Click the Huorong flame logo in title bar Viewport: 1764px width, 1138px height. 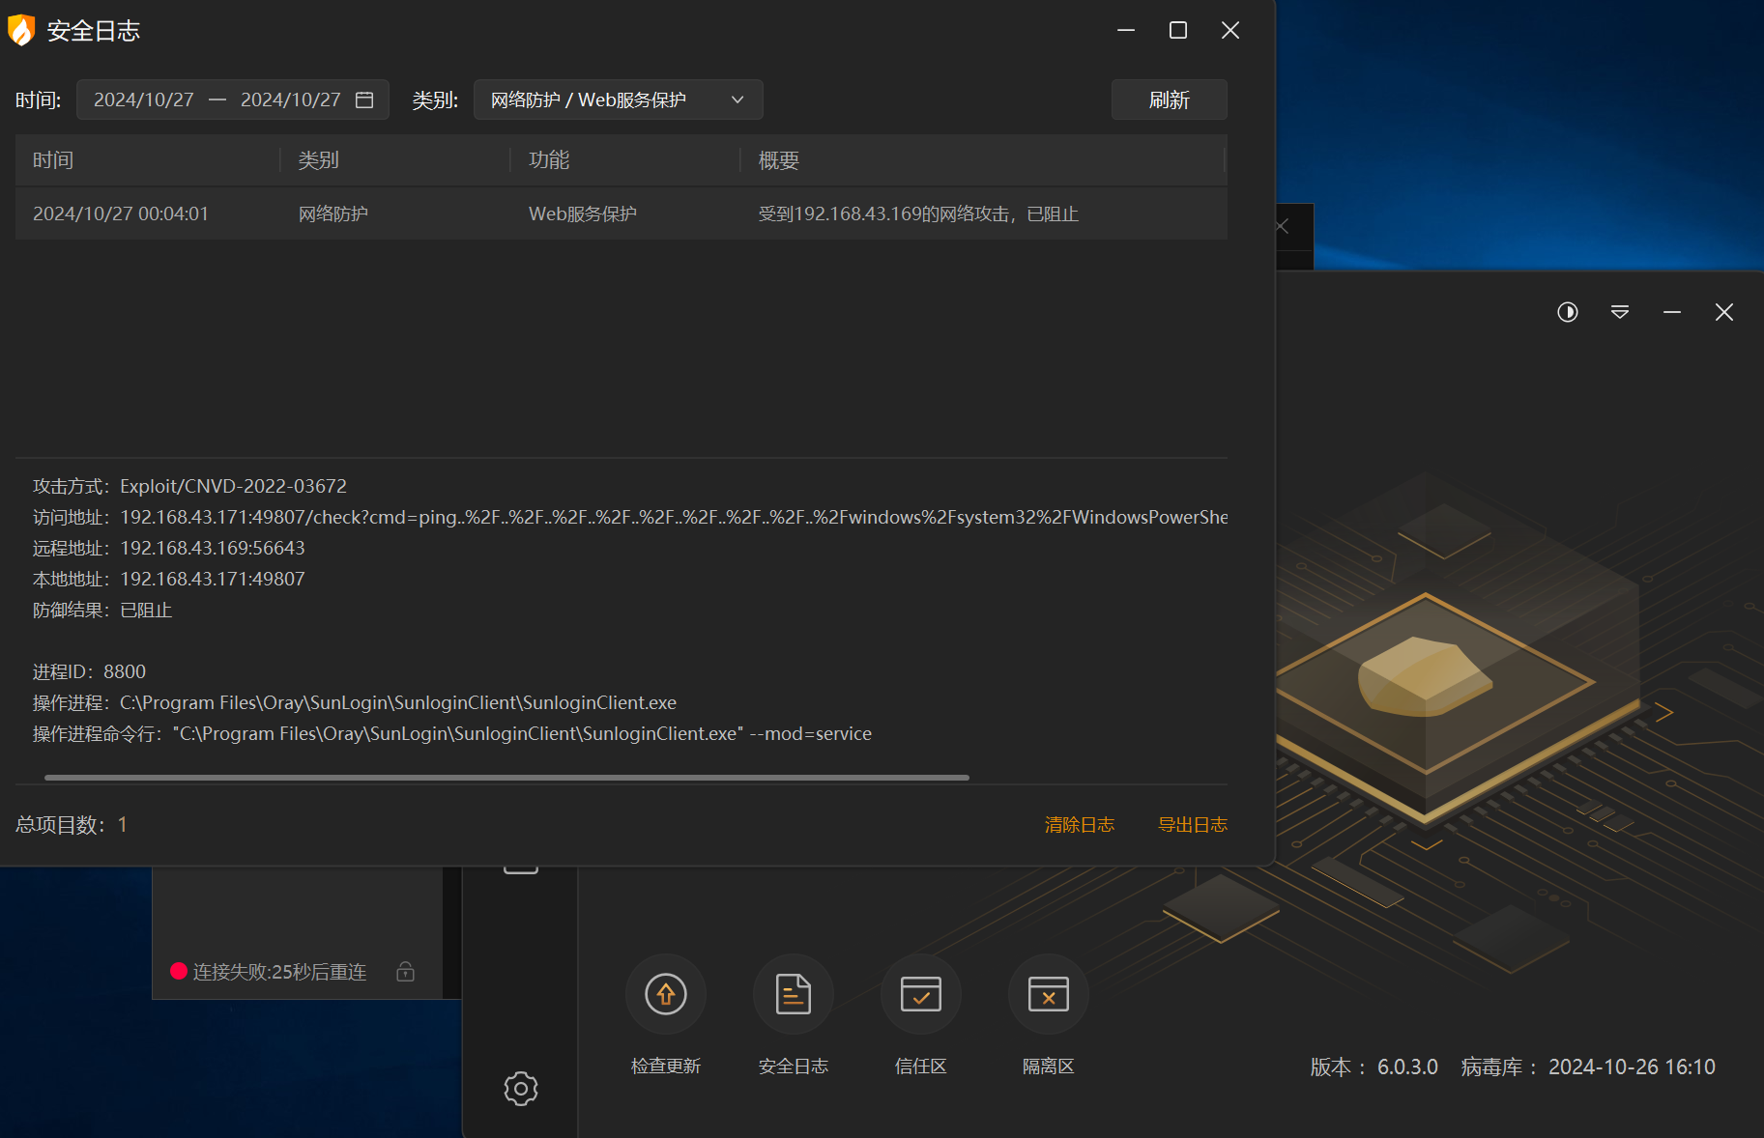tap(21, 30)
